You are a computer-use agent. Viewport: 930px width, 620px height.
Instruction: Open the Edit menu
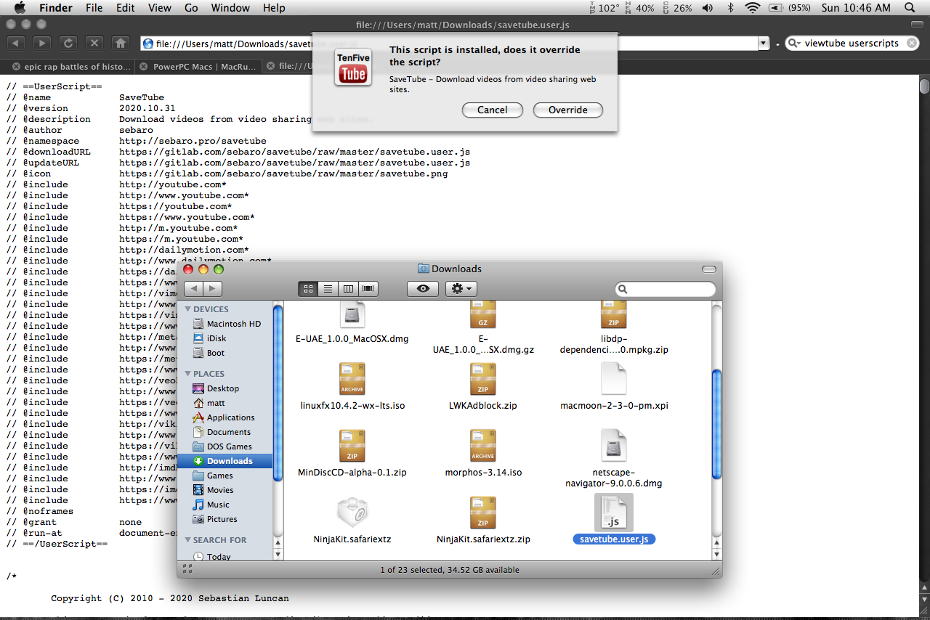tap(126, 8)
